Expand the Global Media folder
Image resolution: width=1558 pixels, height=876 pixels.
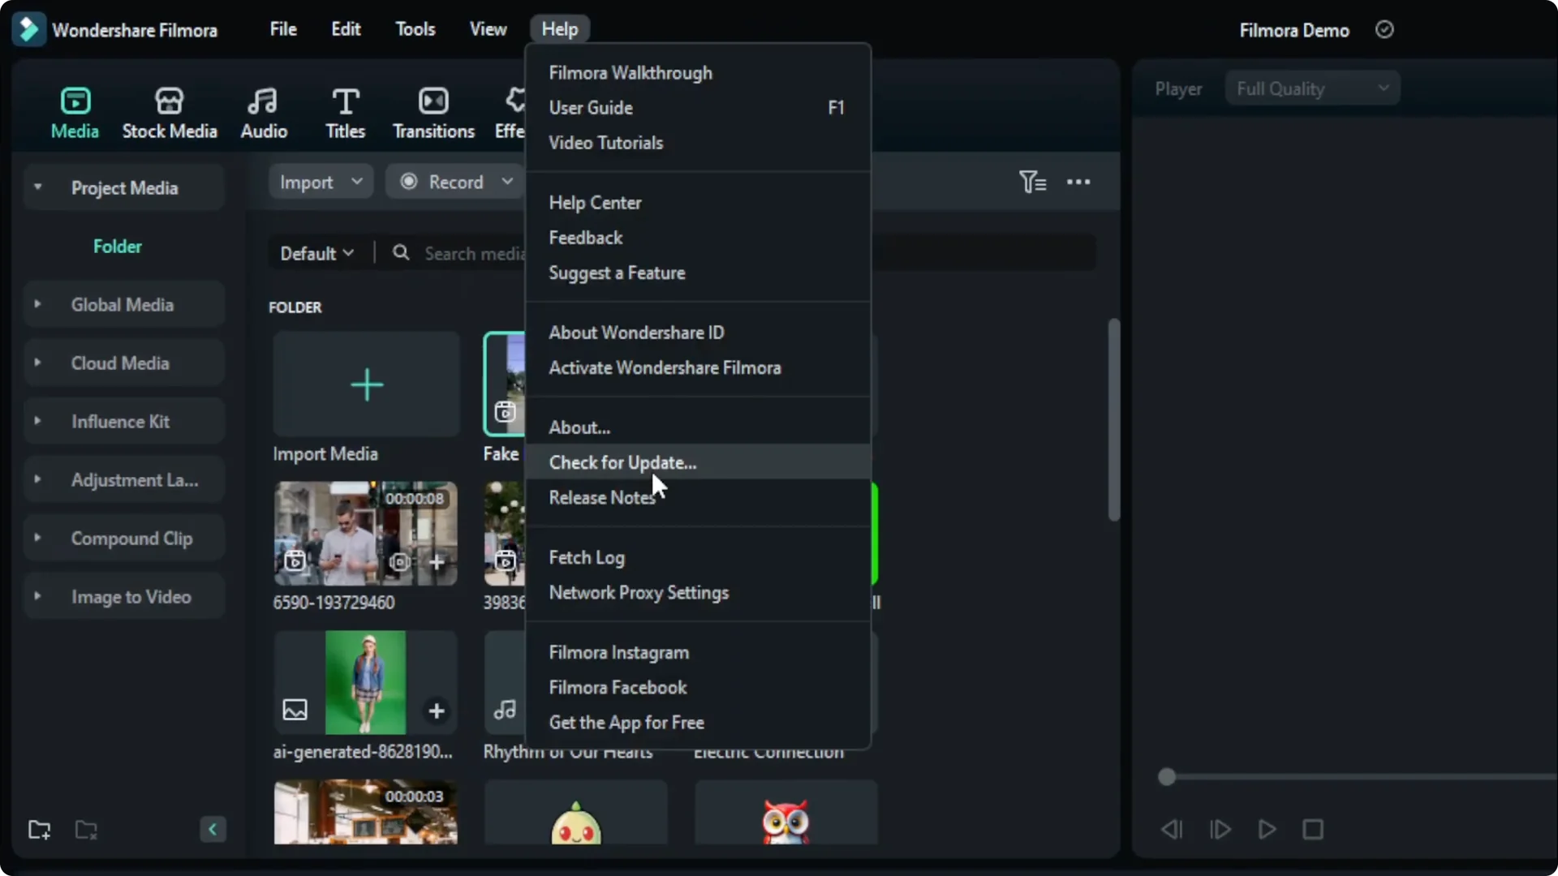coord(37,303)
